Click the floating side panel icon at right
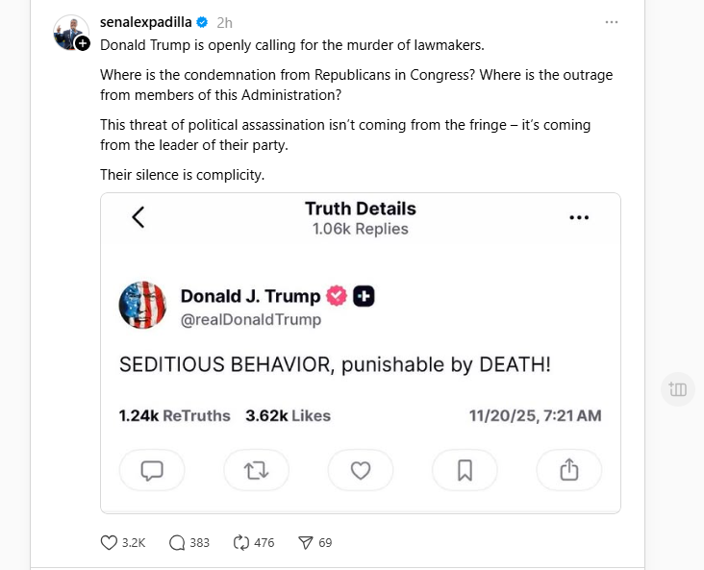The image size is (704, 570). click(678, 388)
